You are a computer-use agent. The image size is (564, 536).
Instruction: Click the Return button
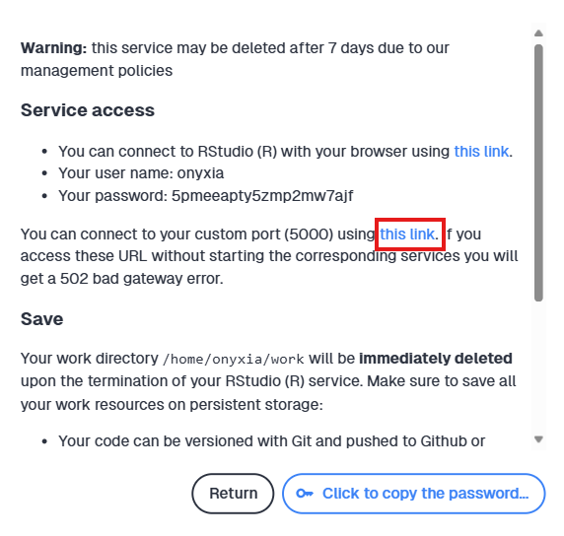tap(233, 494)
